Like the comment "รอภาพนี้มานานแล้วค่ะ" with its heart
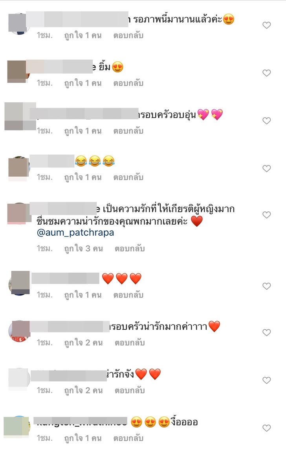The width and height of the screenshot is (286, 456). (x=266, y=25)
